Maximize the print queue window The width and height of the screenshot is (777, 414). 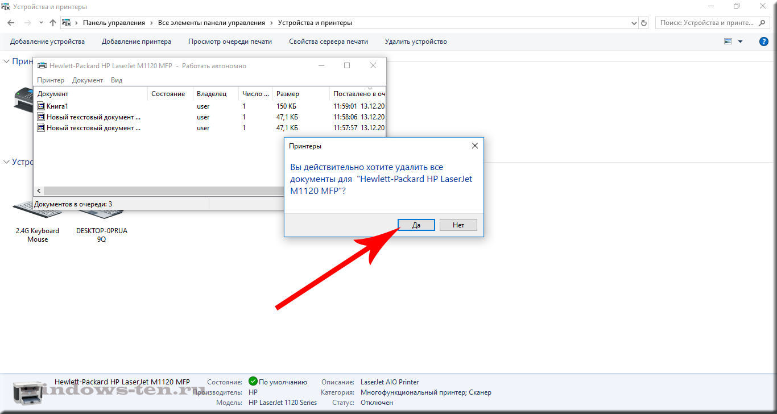point(347,65)
